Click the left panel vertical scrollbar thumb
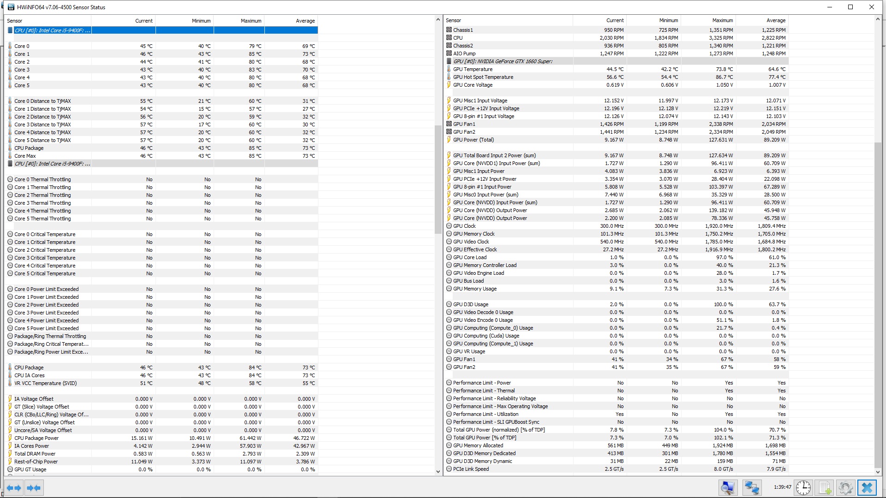Image resolution: width=886 pixels, height=498 pixels. tap(438, 180)
